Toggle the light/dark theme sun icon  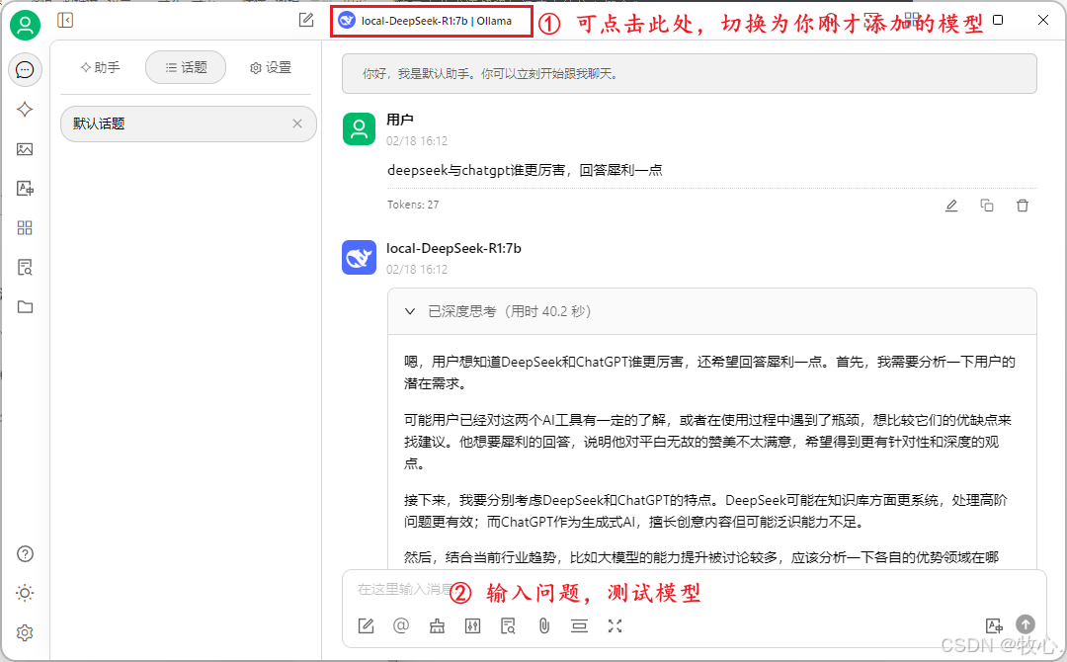pyautogui.click(x=25, y=593)
